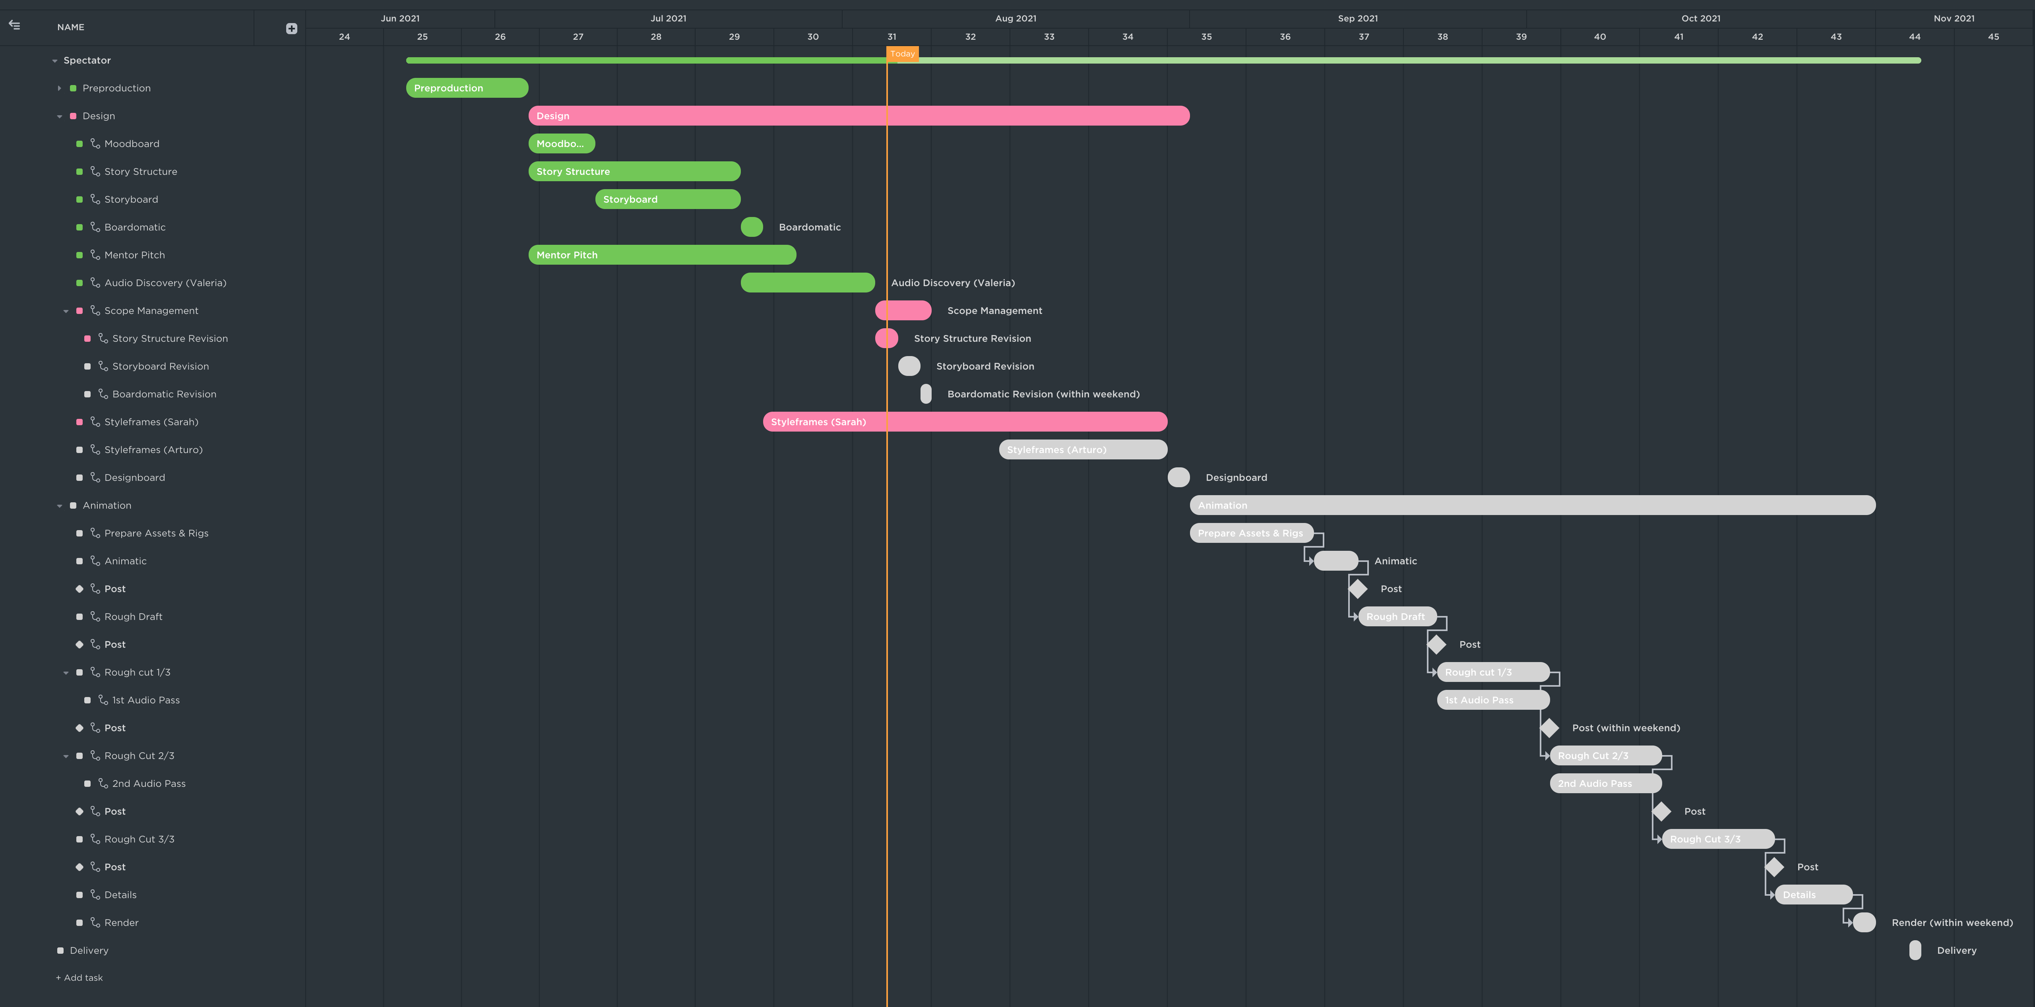Screen dimensions: 2035x1007
Task: Click grey status square of Boardomatic Revision
Action: (x=87, y=393)
